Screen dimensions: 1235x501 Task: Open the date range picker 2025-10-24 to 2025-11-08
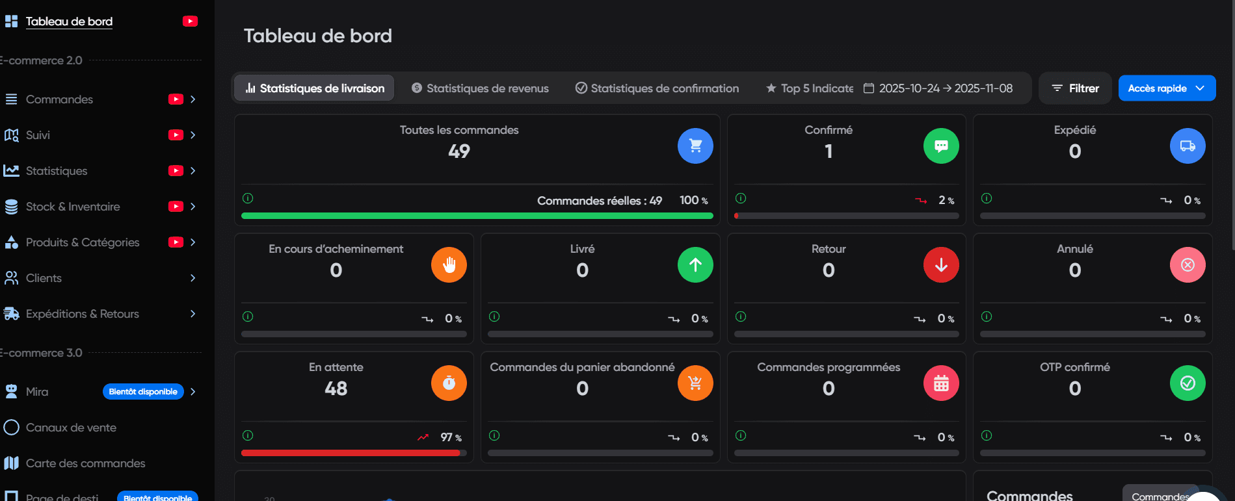938,88
